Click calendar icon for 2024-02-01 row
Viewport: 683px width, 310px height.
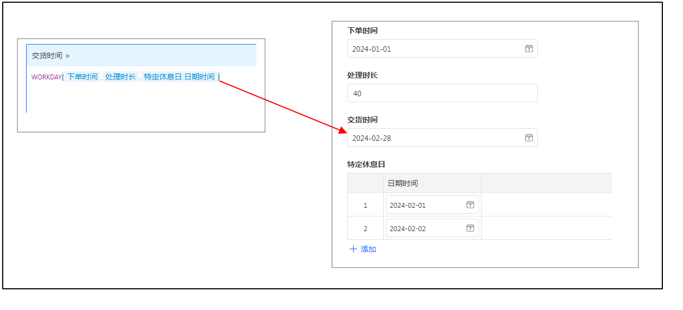470,205
